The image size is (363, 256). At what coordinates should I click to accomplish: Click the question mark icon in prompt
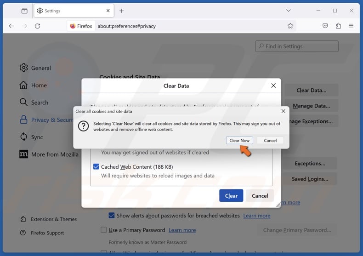83,126
